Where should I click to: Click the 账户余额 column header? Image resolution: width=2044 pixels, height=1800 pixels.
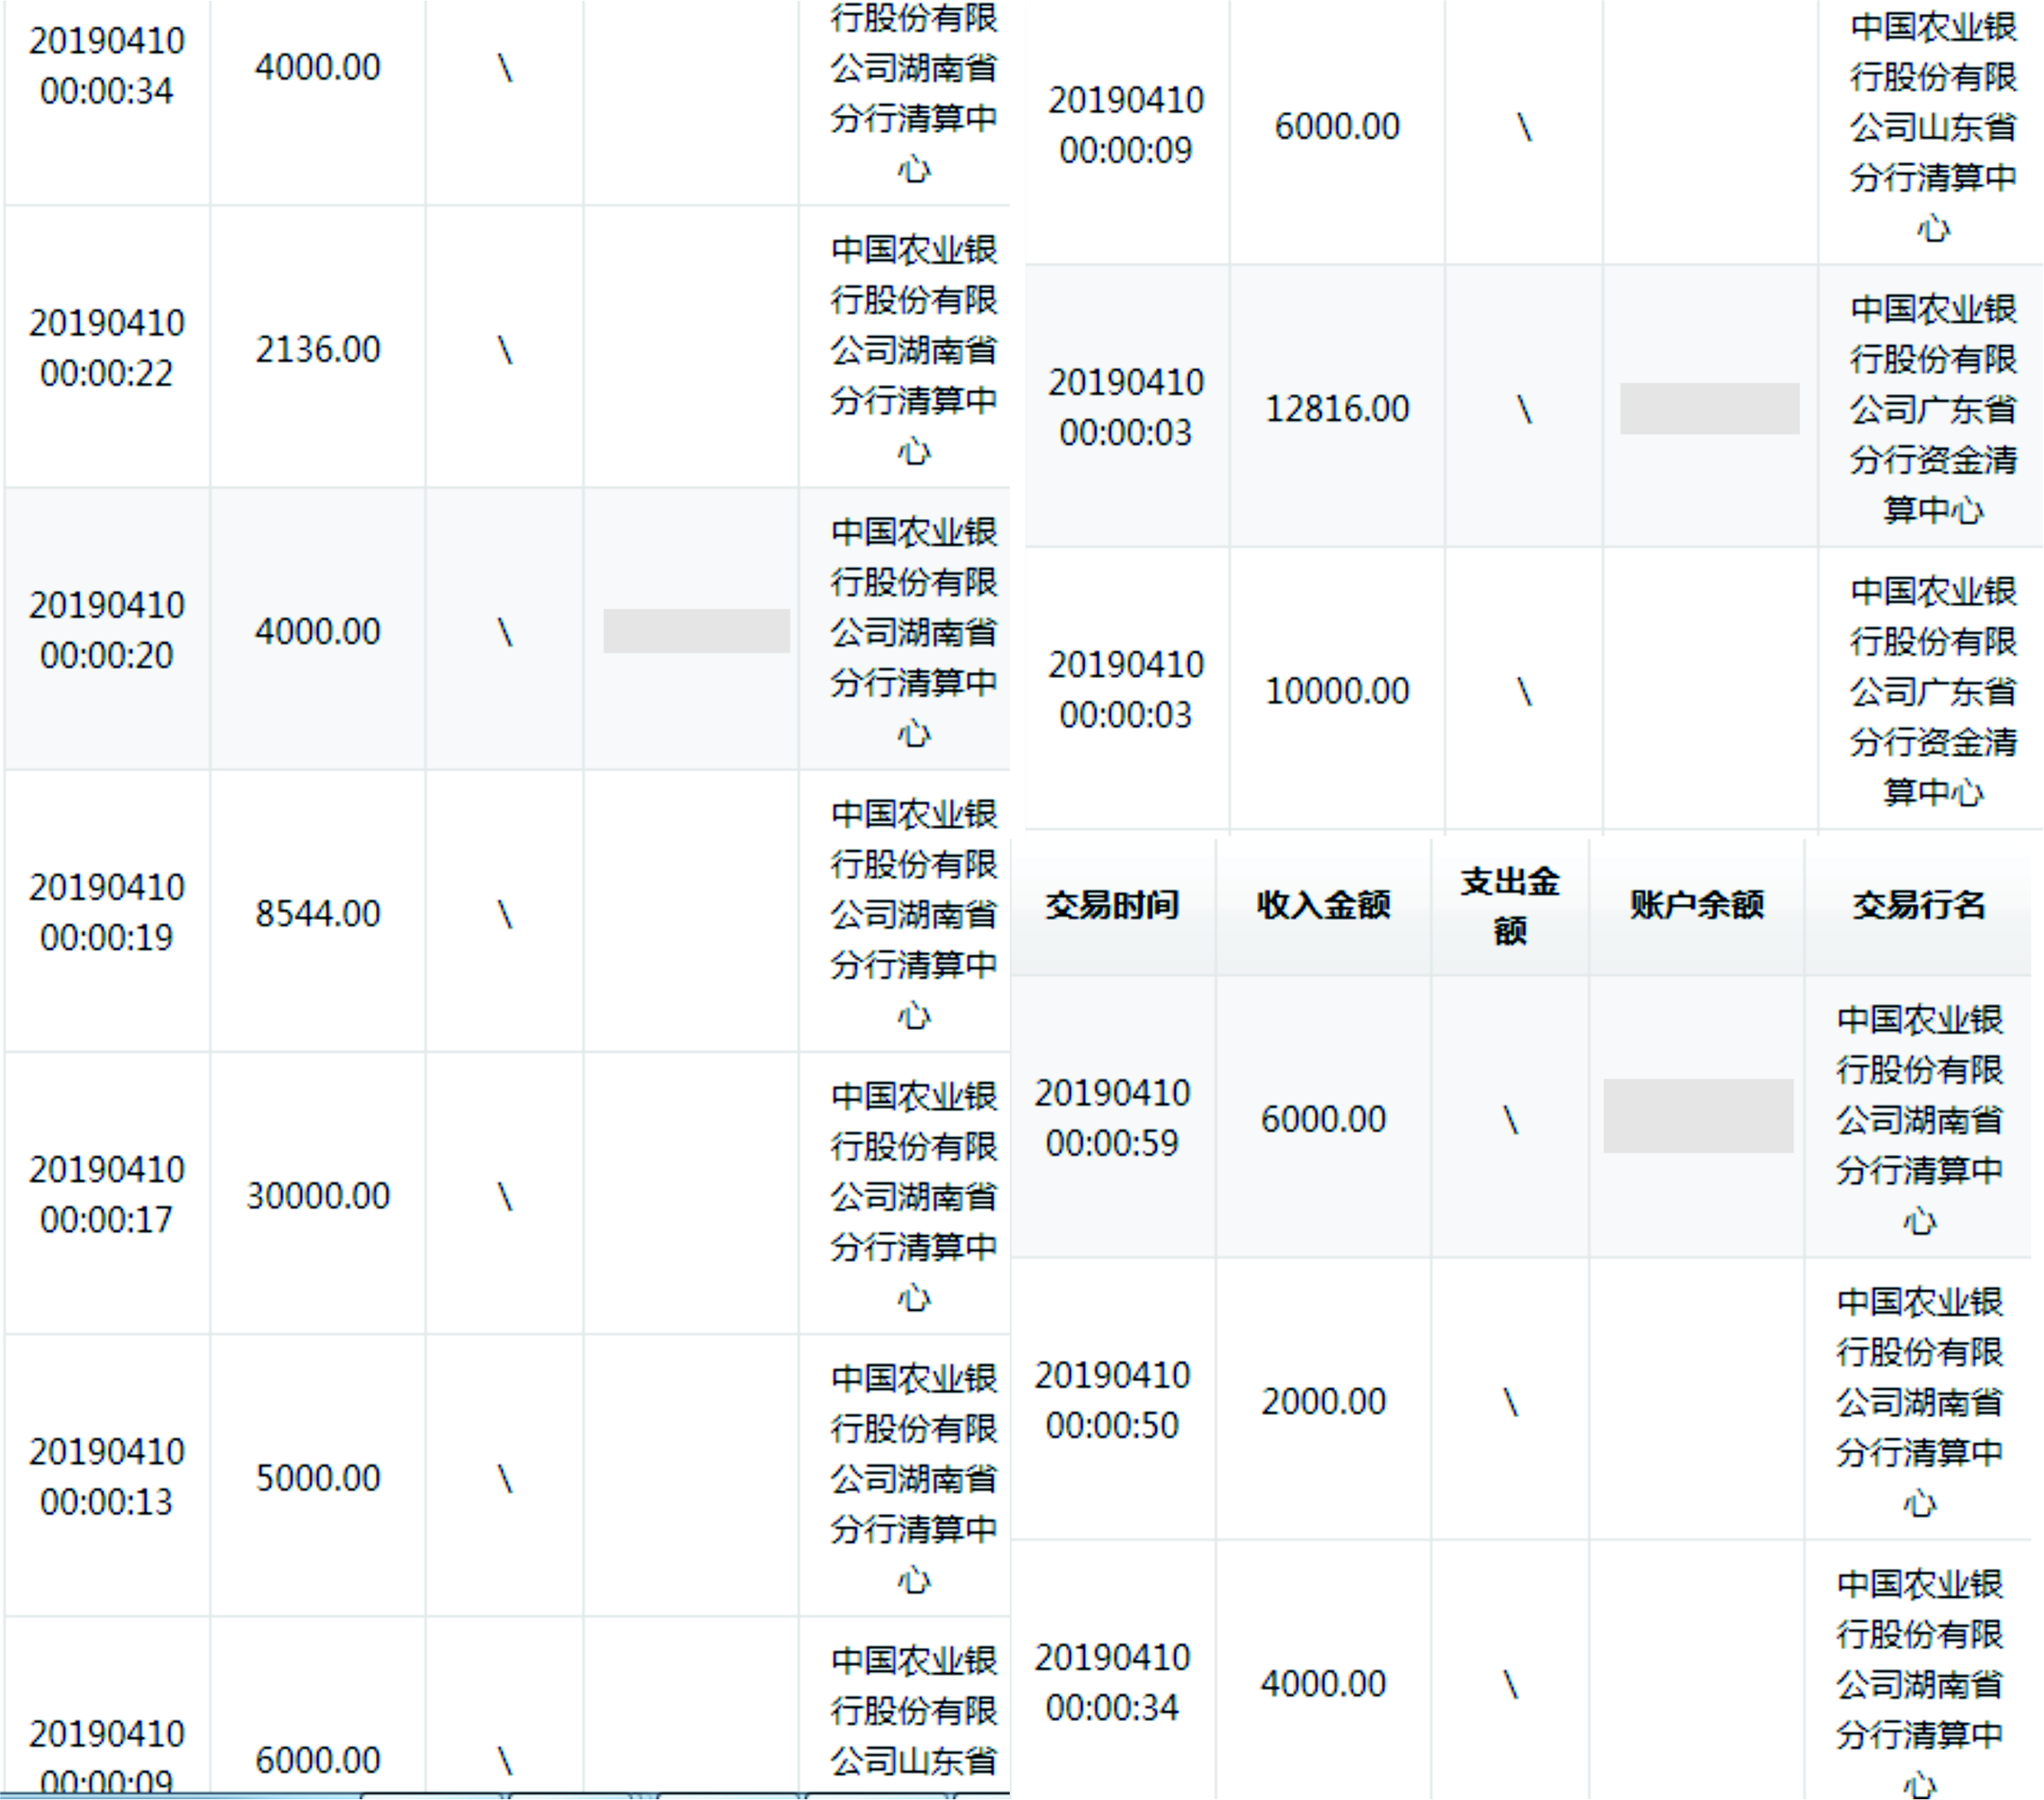click(x=1697, y=905)
